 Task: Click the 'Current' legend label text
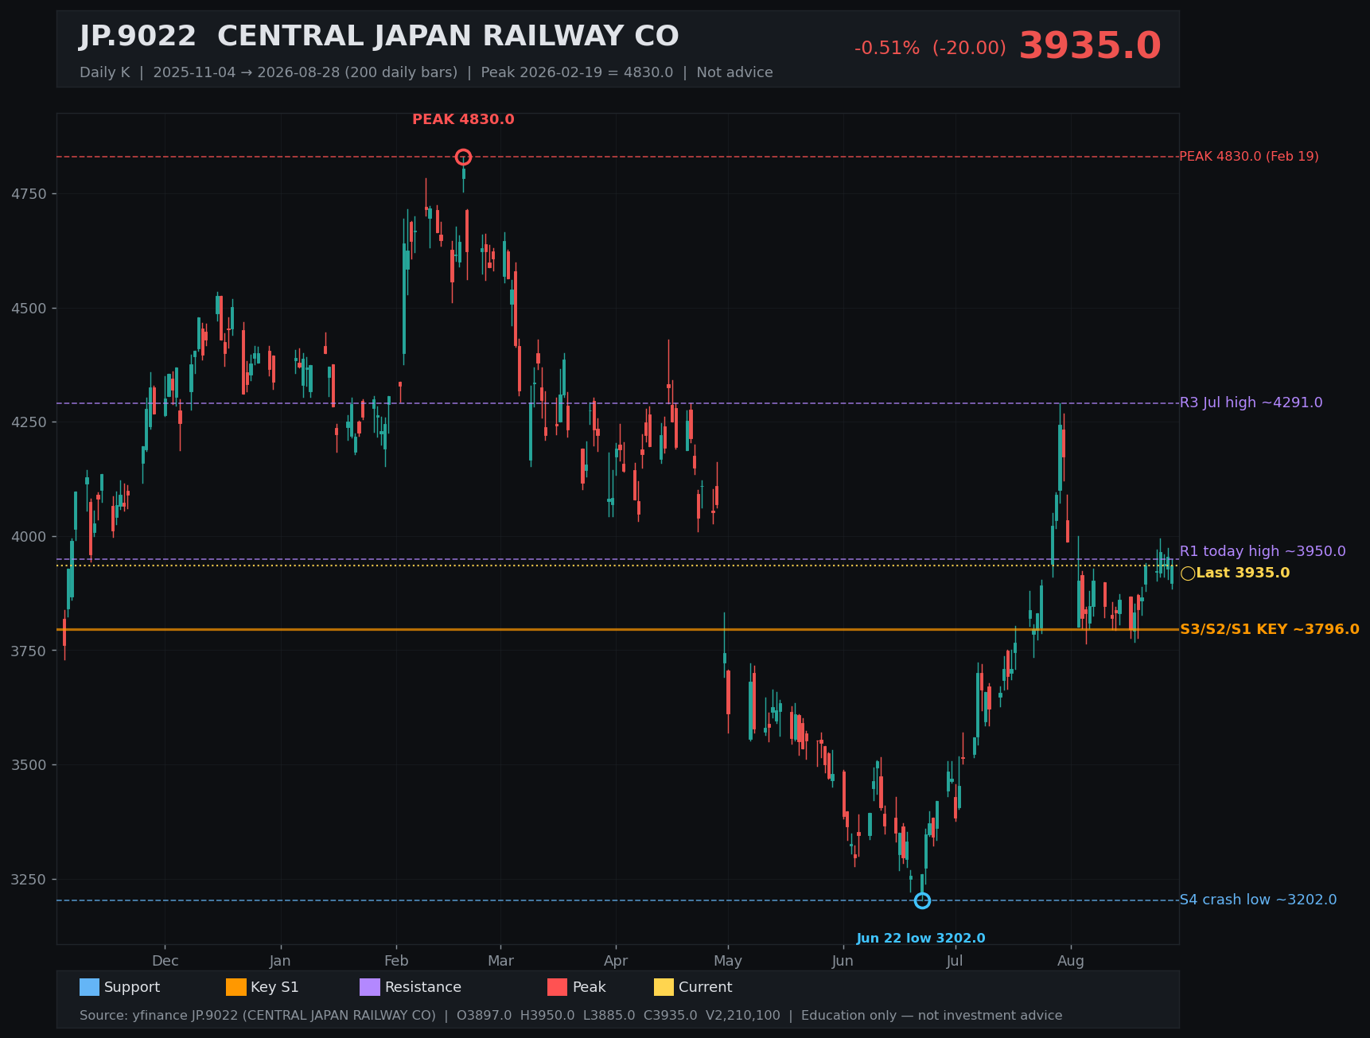[706, 987]
